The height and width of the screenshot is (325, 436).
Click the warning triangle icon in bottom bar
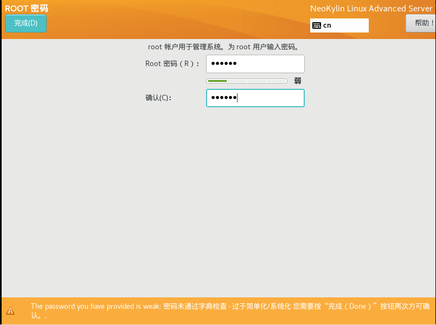pyautogui.click(x=10, y=310)
